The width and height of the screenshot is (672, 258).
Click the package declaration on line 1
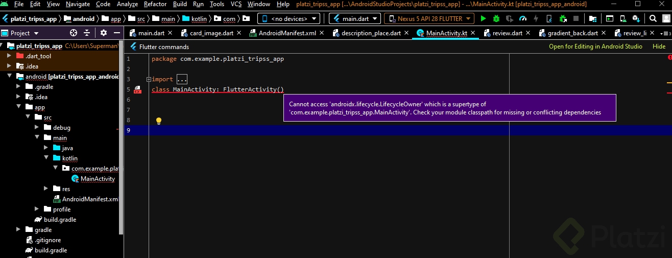pos(218,59)
